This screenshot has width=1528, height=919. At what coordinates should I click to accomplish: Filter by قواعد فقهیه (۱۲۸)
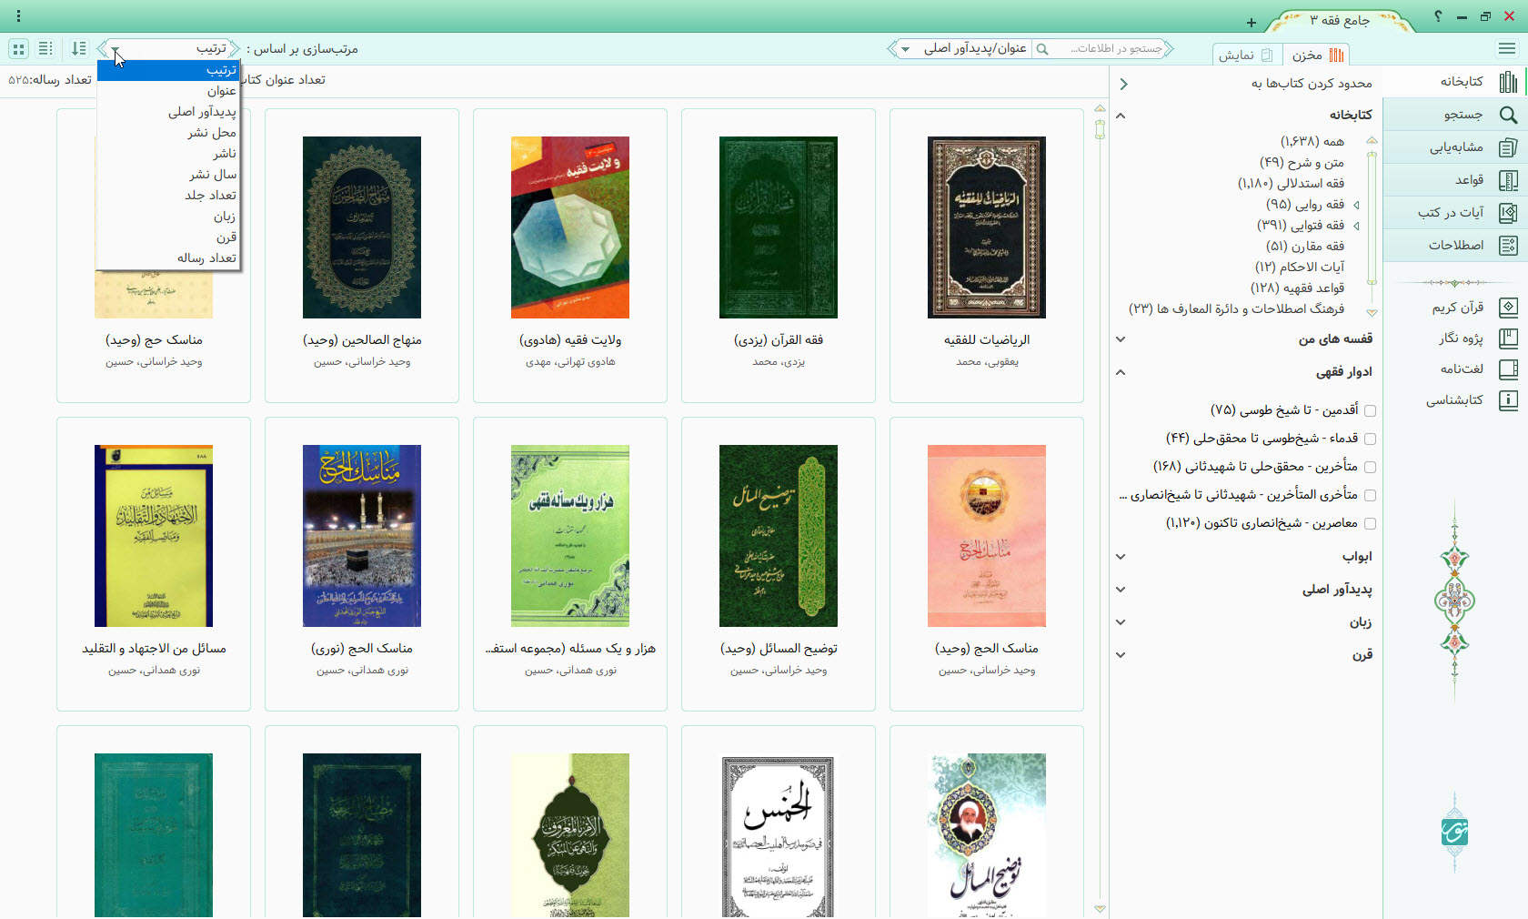(x=1297, y=288)
